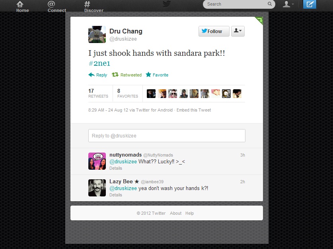Click the Twitter bird logo in top bar
The image size is (333, 249).
coord(167,4)
